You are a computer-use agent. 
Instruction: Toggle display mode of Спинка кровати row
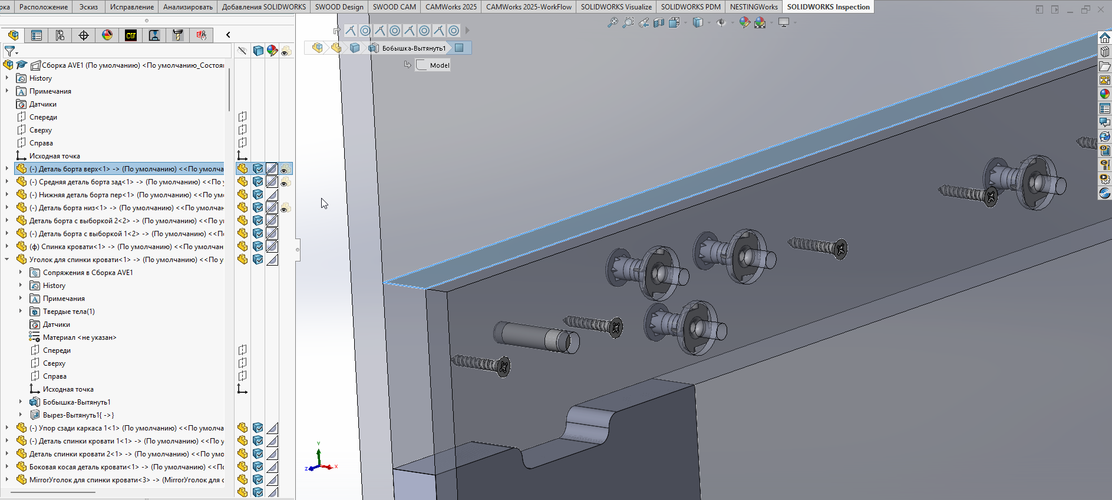coord(258,247)
